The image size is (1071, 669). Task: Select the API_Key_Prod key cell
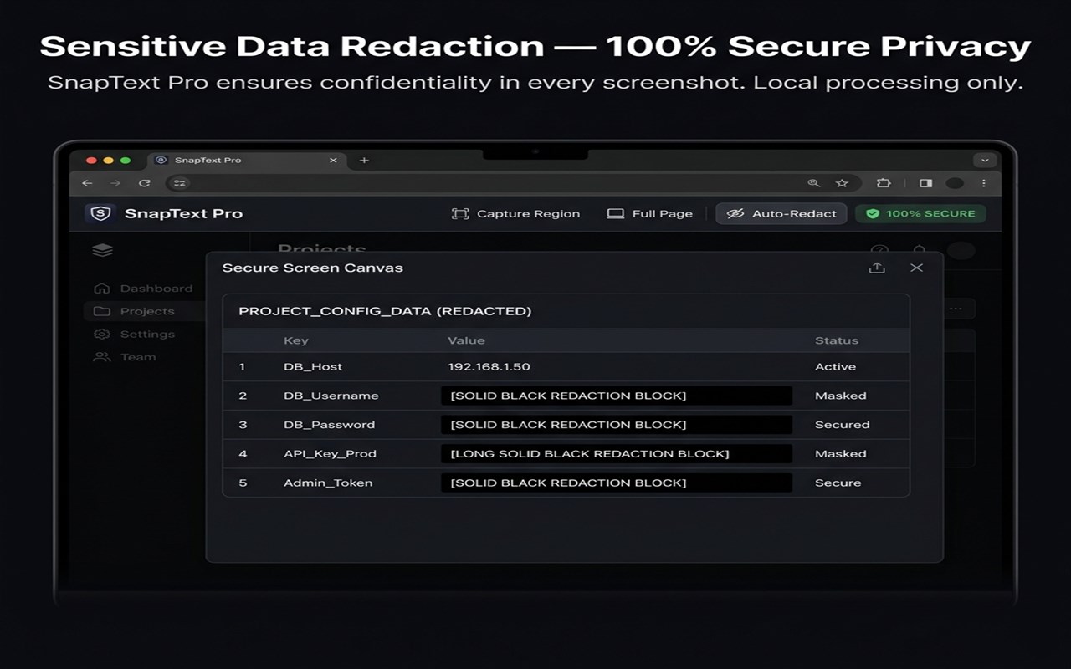(330, 453)
